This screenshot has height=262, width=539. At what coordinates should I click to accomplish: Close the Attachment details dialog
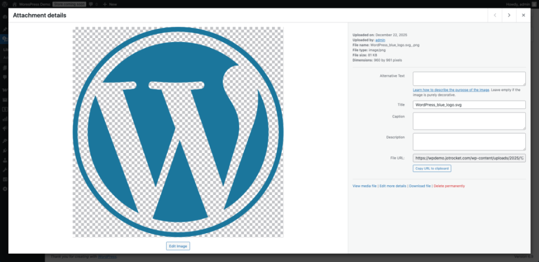coord(524,15)
